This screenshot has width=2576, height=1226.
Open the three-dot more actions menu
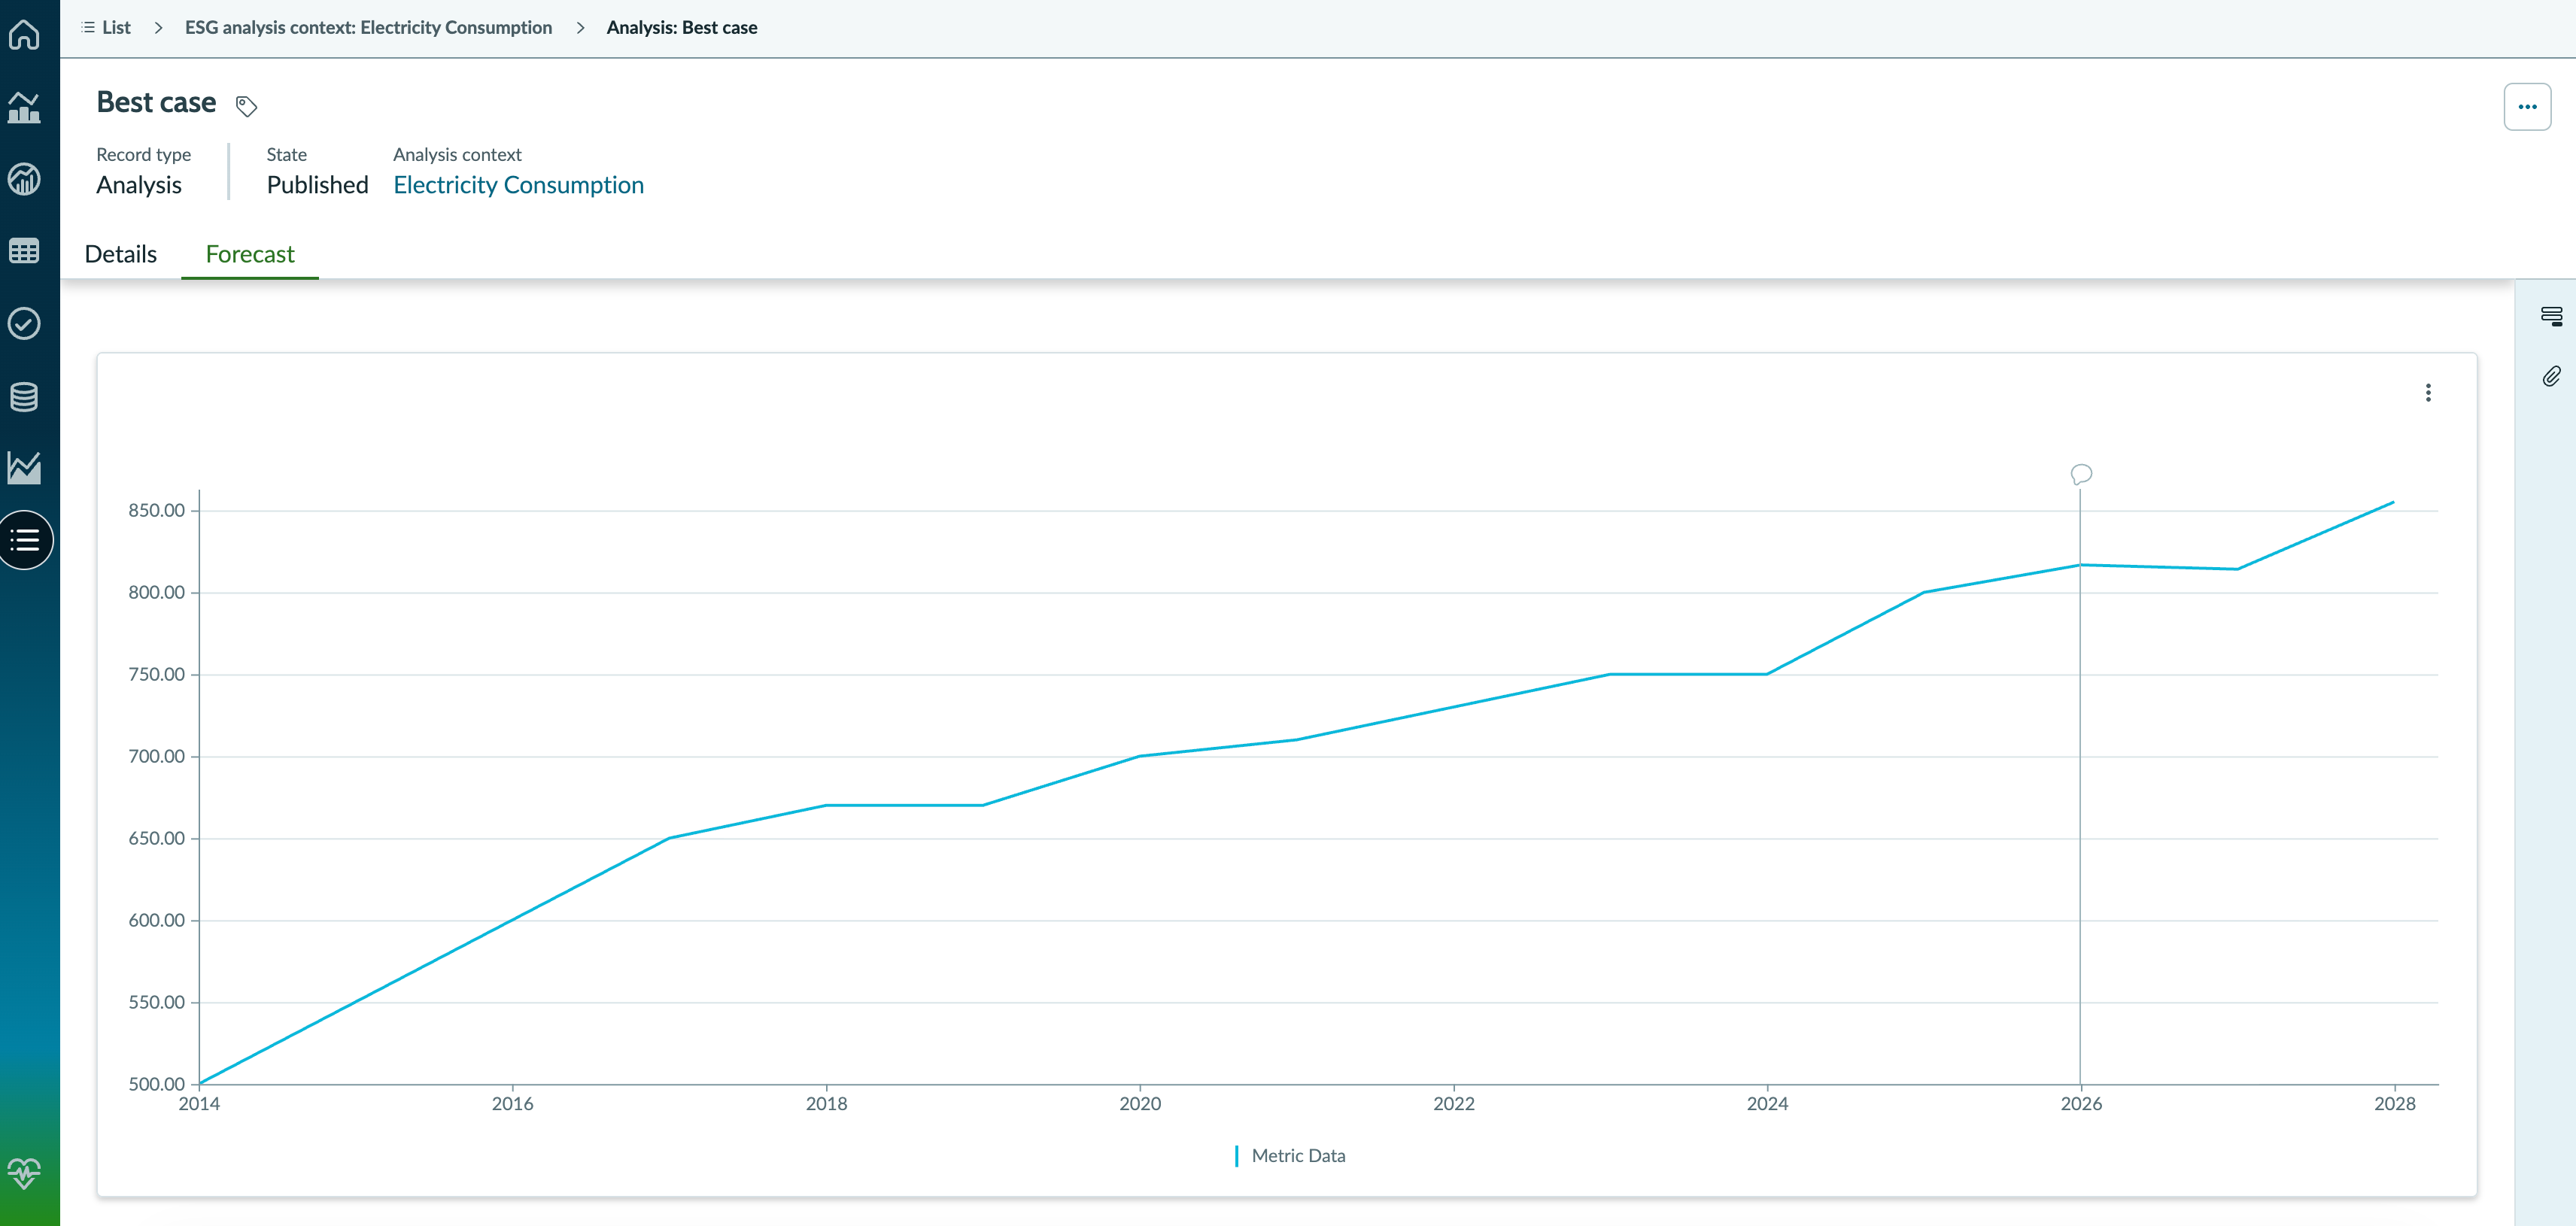point(2527,107)
